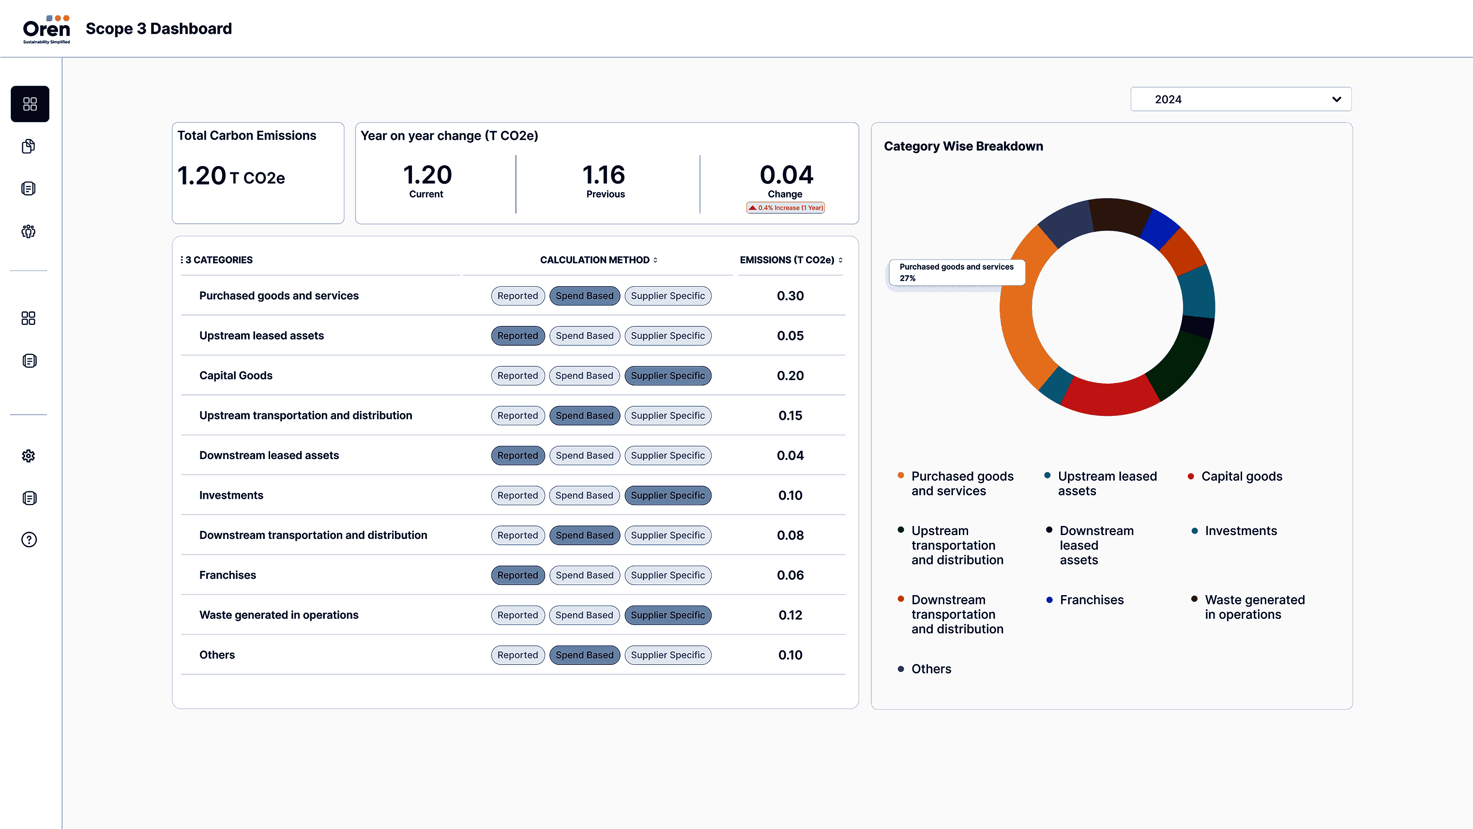The image size is (1473, 829).
Task: Click the settings gear sidebar icon
Action: click(29, 455)
